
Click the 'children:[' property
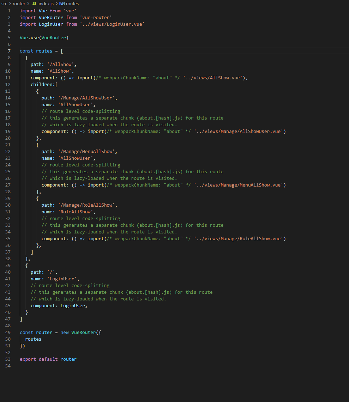44,85
